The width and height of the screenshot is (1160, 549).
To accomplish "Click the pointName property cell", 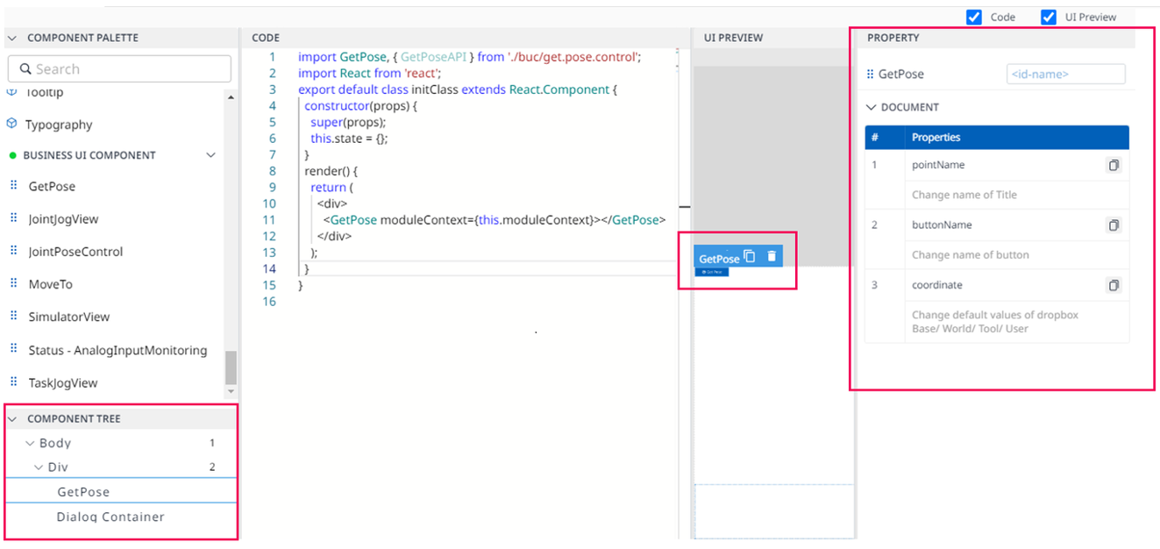I will (1017, 165).
